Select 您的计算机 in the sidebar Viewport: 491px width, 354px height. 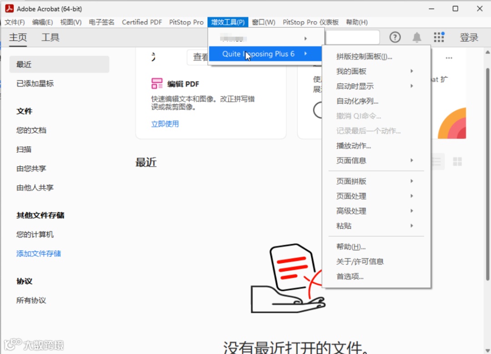pos(35,235)
